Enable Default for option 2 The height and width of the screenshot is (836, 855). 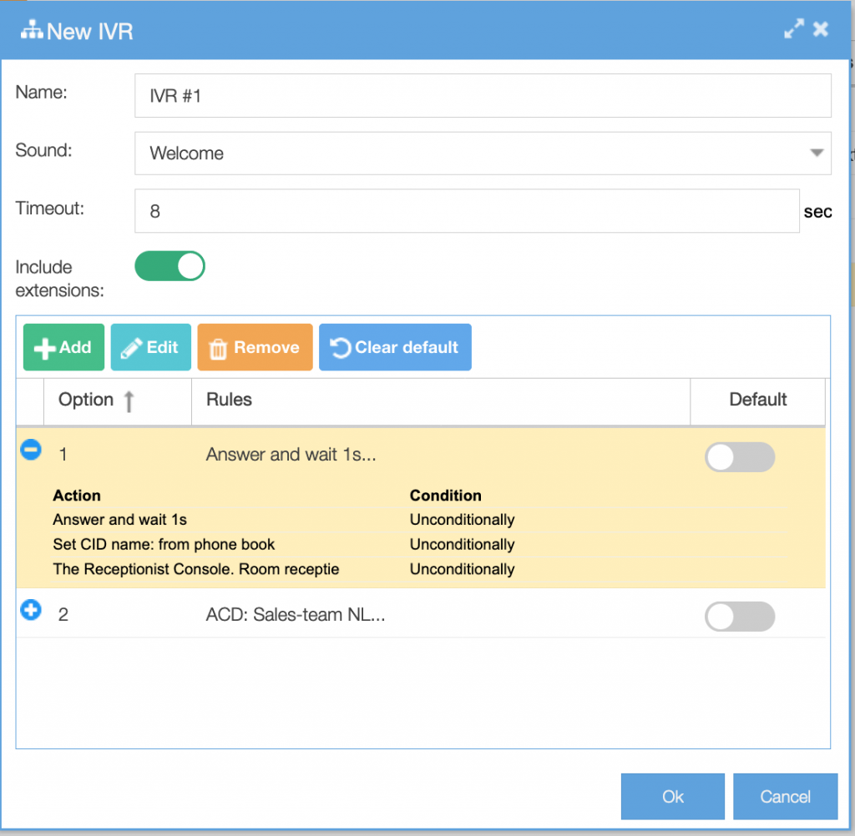click(x=739, y=617)
